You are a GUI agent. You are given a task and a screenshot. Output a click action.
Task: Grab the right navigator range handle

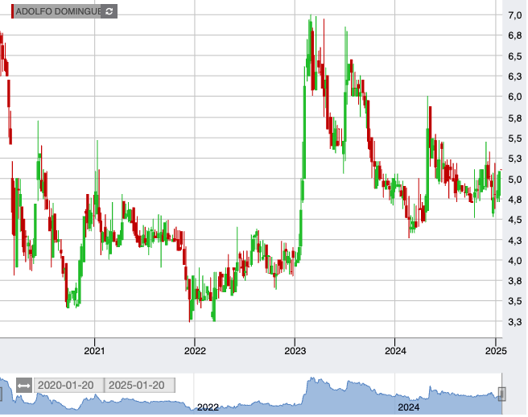pos(501,394)
